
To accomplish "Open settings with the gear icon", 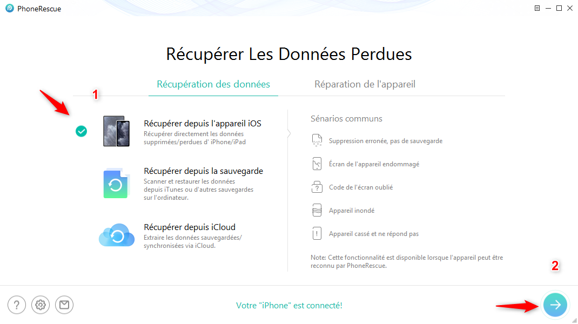I will (41, 305).
